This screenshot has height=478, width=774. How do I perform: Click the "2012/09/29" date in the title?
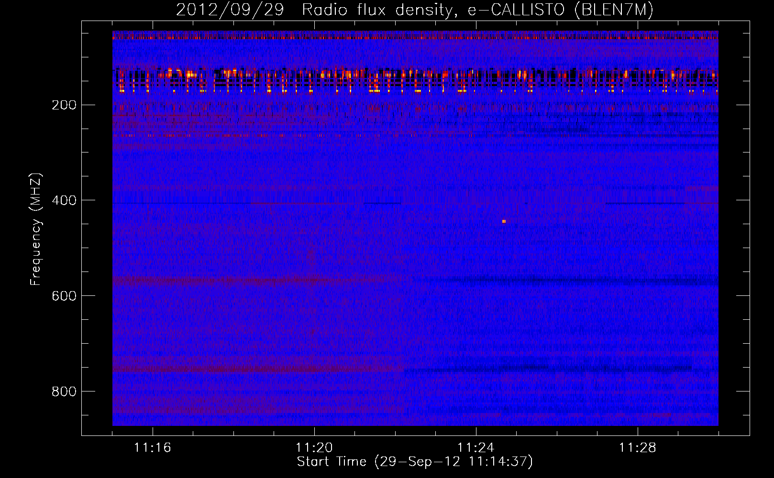[x=230, y=10]
